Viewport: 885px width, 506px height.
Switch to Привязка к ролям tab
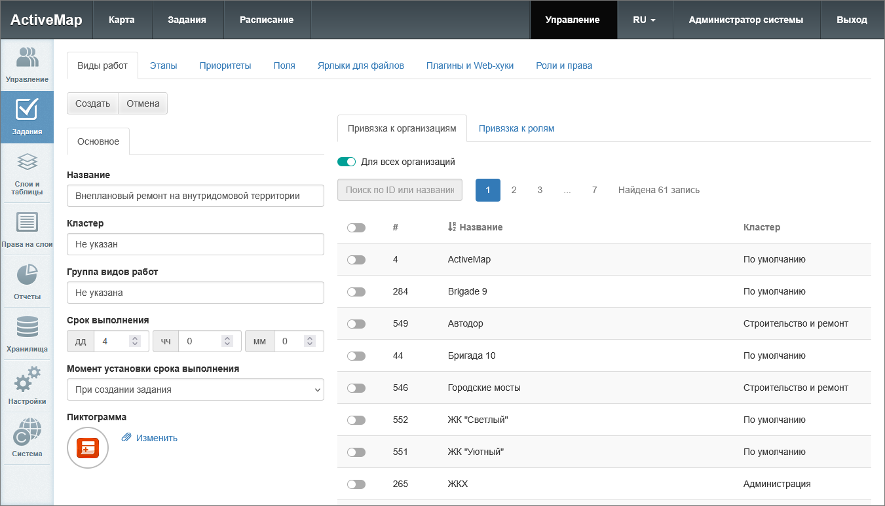[x=516, y=128]
